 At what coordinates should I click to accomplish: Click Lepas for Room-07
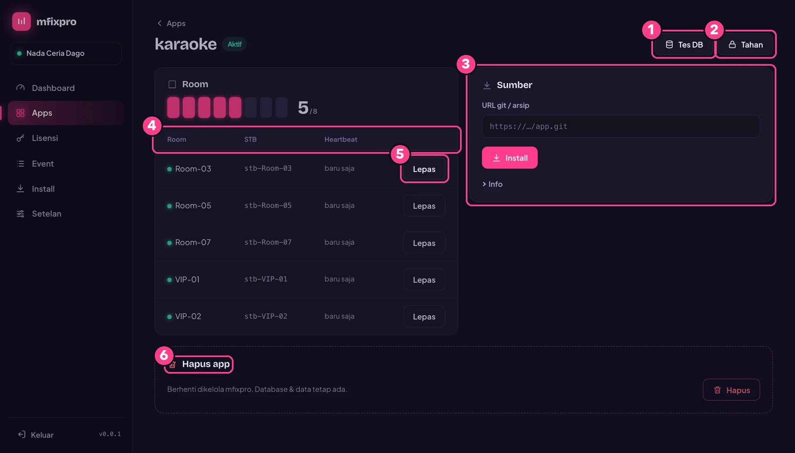click(x=424, y=243)
